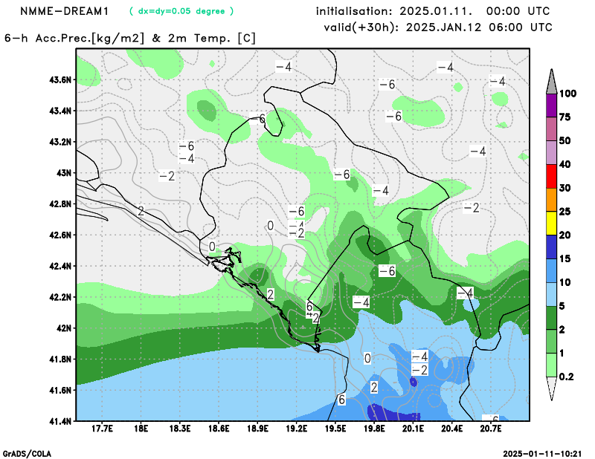
Task: Click the white downward legend arrow tip
Action: click(x=551, y=388)
